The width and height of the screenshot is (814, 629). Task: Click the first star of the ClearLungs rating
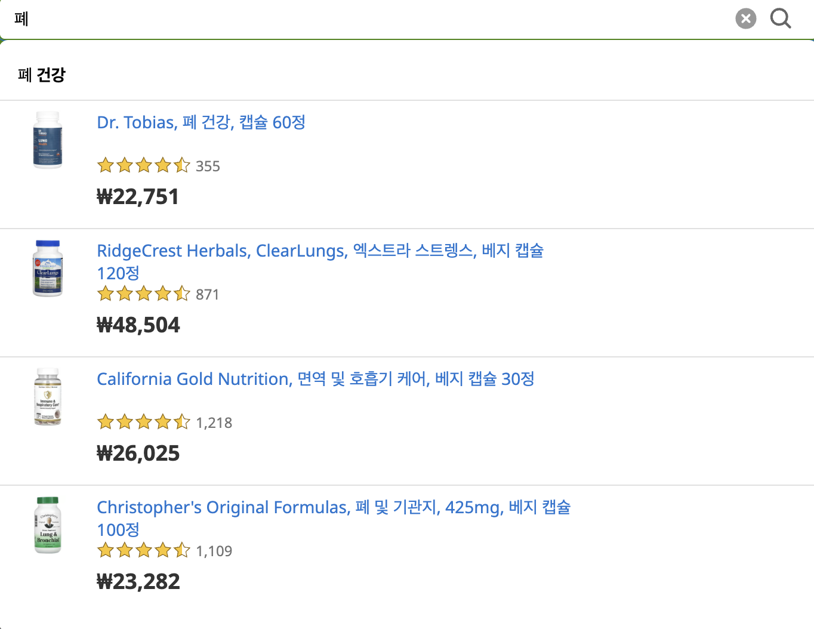pos(105,294)
